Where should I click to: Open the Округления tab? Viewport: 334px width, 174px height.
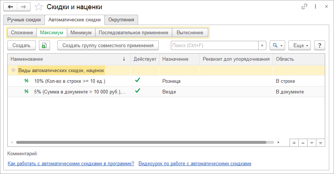[121, 19]
